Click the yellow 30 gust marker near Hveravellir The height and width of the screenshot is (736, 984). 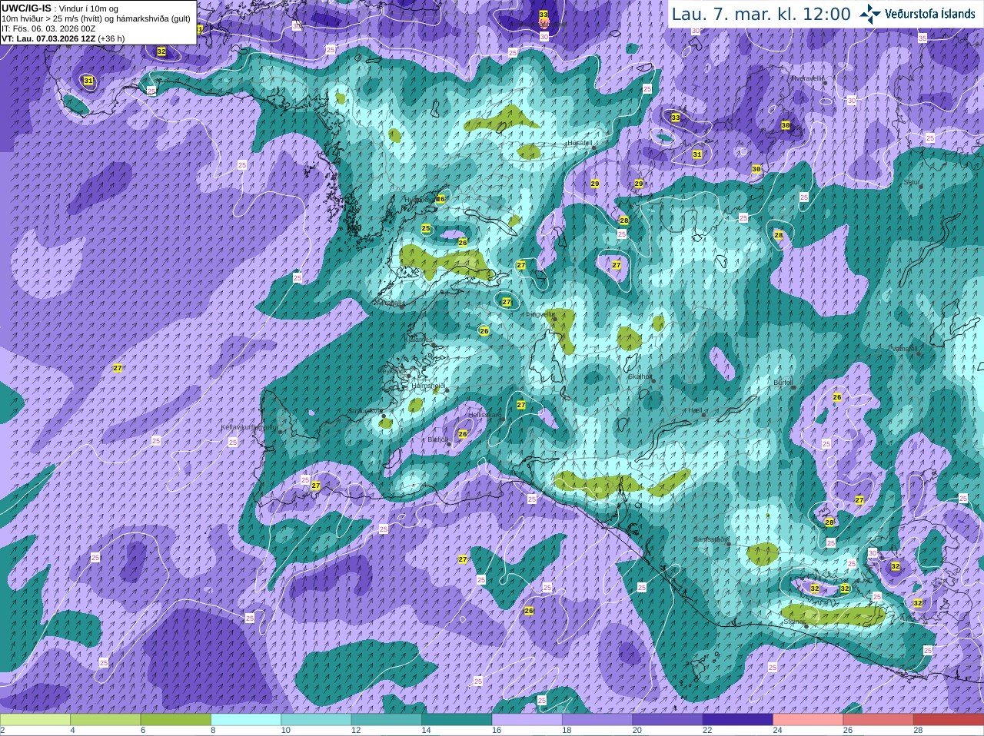786,125
